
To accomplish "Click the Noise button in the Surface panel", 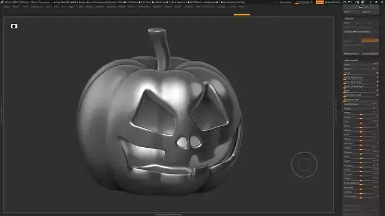I will [x=347, y=23].
